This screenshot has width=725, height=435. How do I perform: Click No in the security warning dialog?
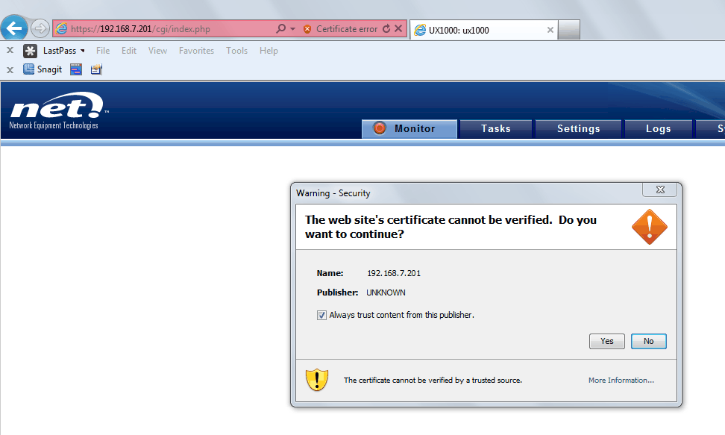648,341
